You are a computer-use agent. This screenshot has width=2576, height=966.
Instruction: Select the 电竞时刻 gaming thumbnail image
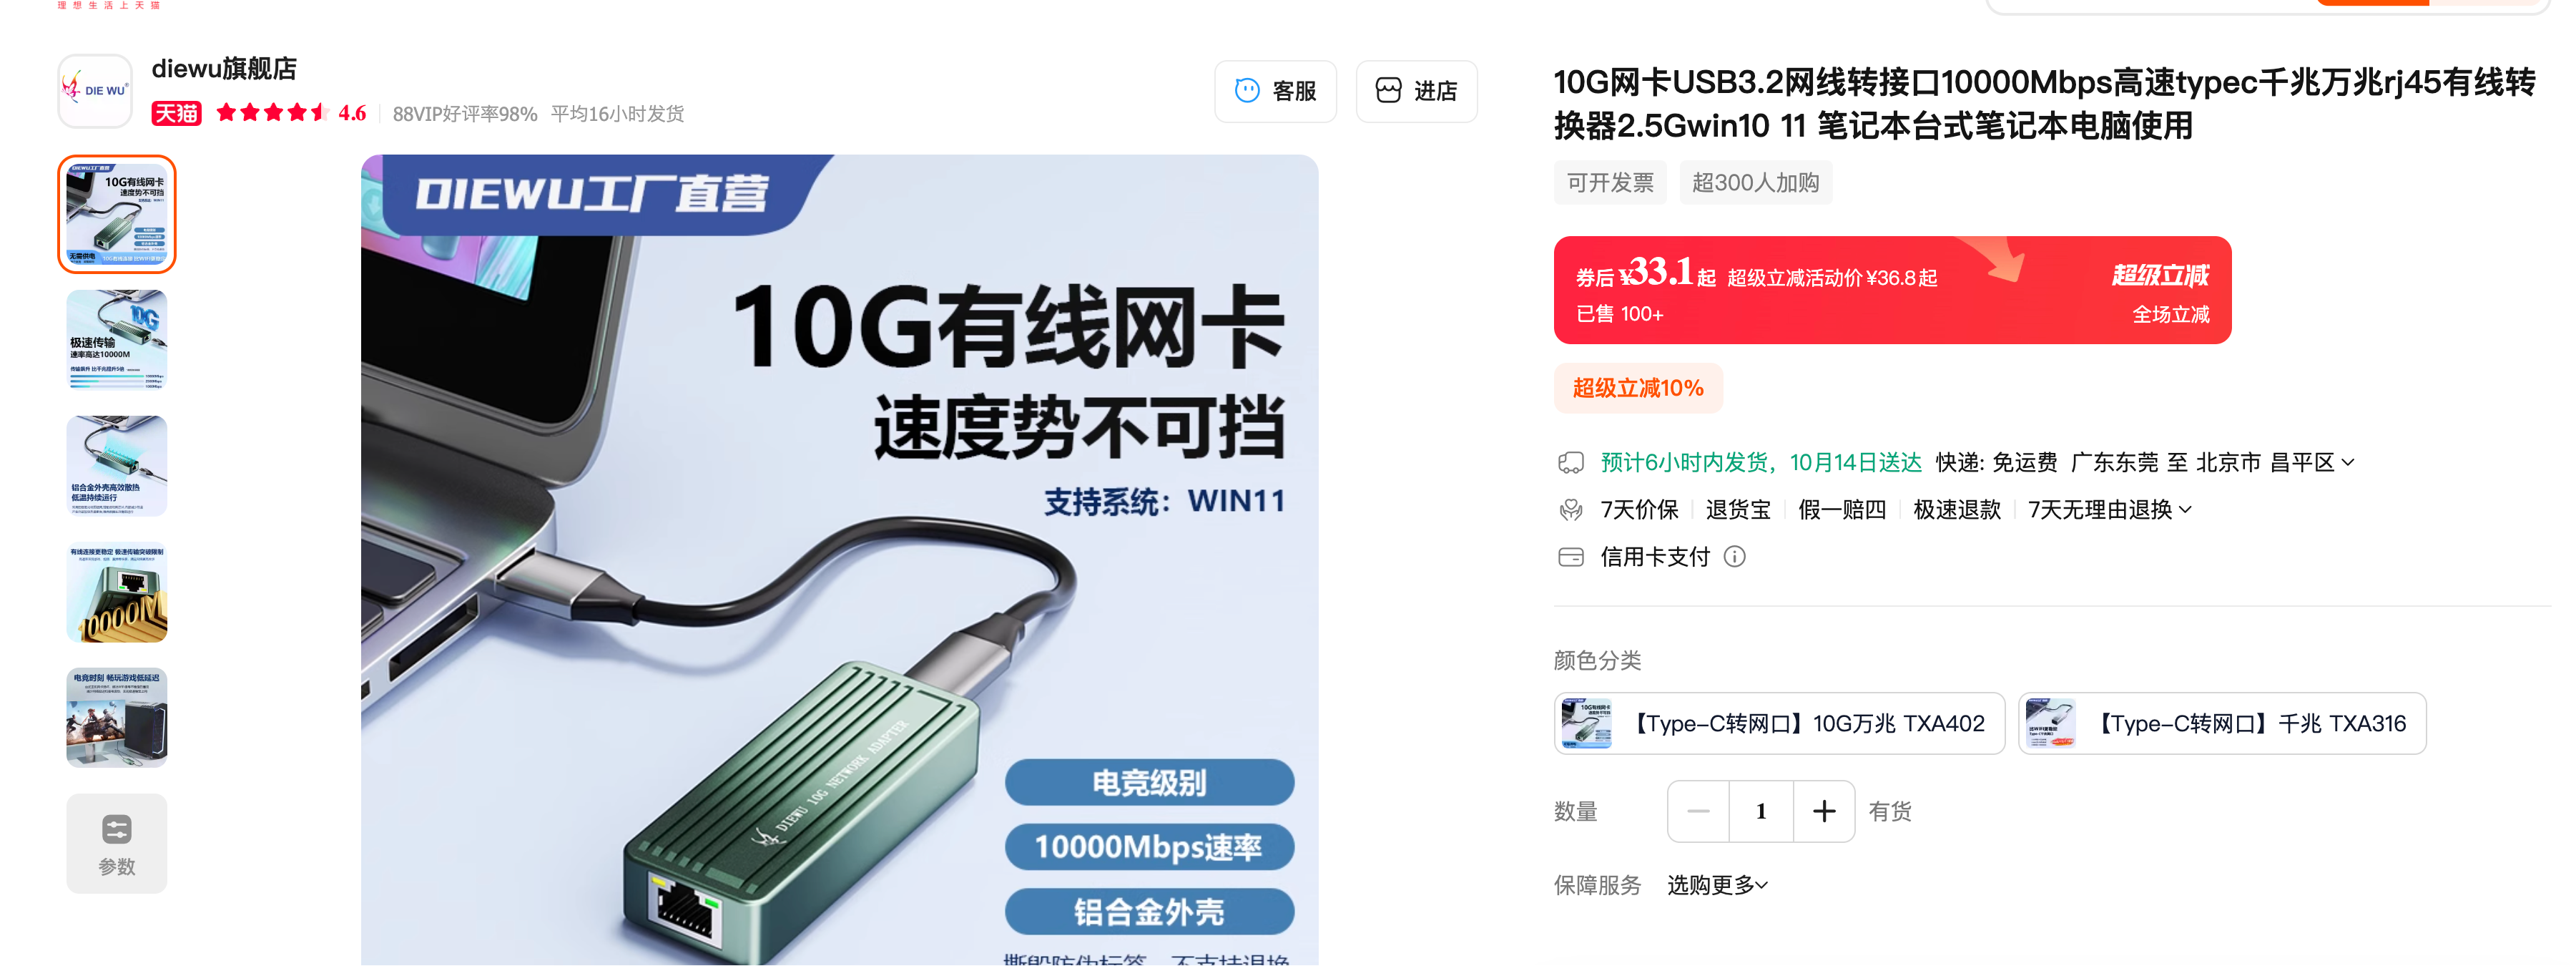(117, 718)
